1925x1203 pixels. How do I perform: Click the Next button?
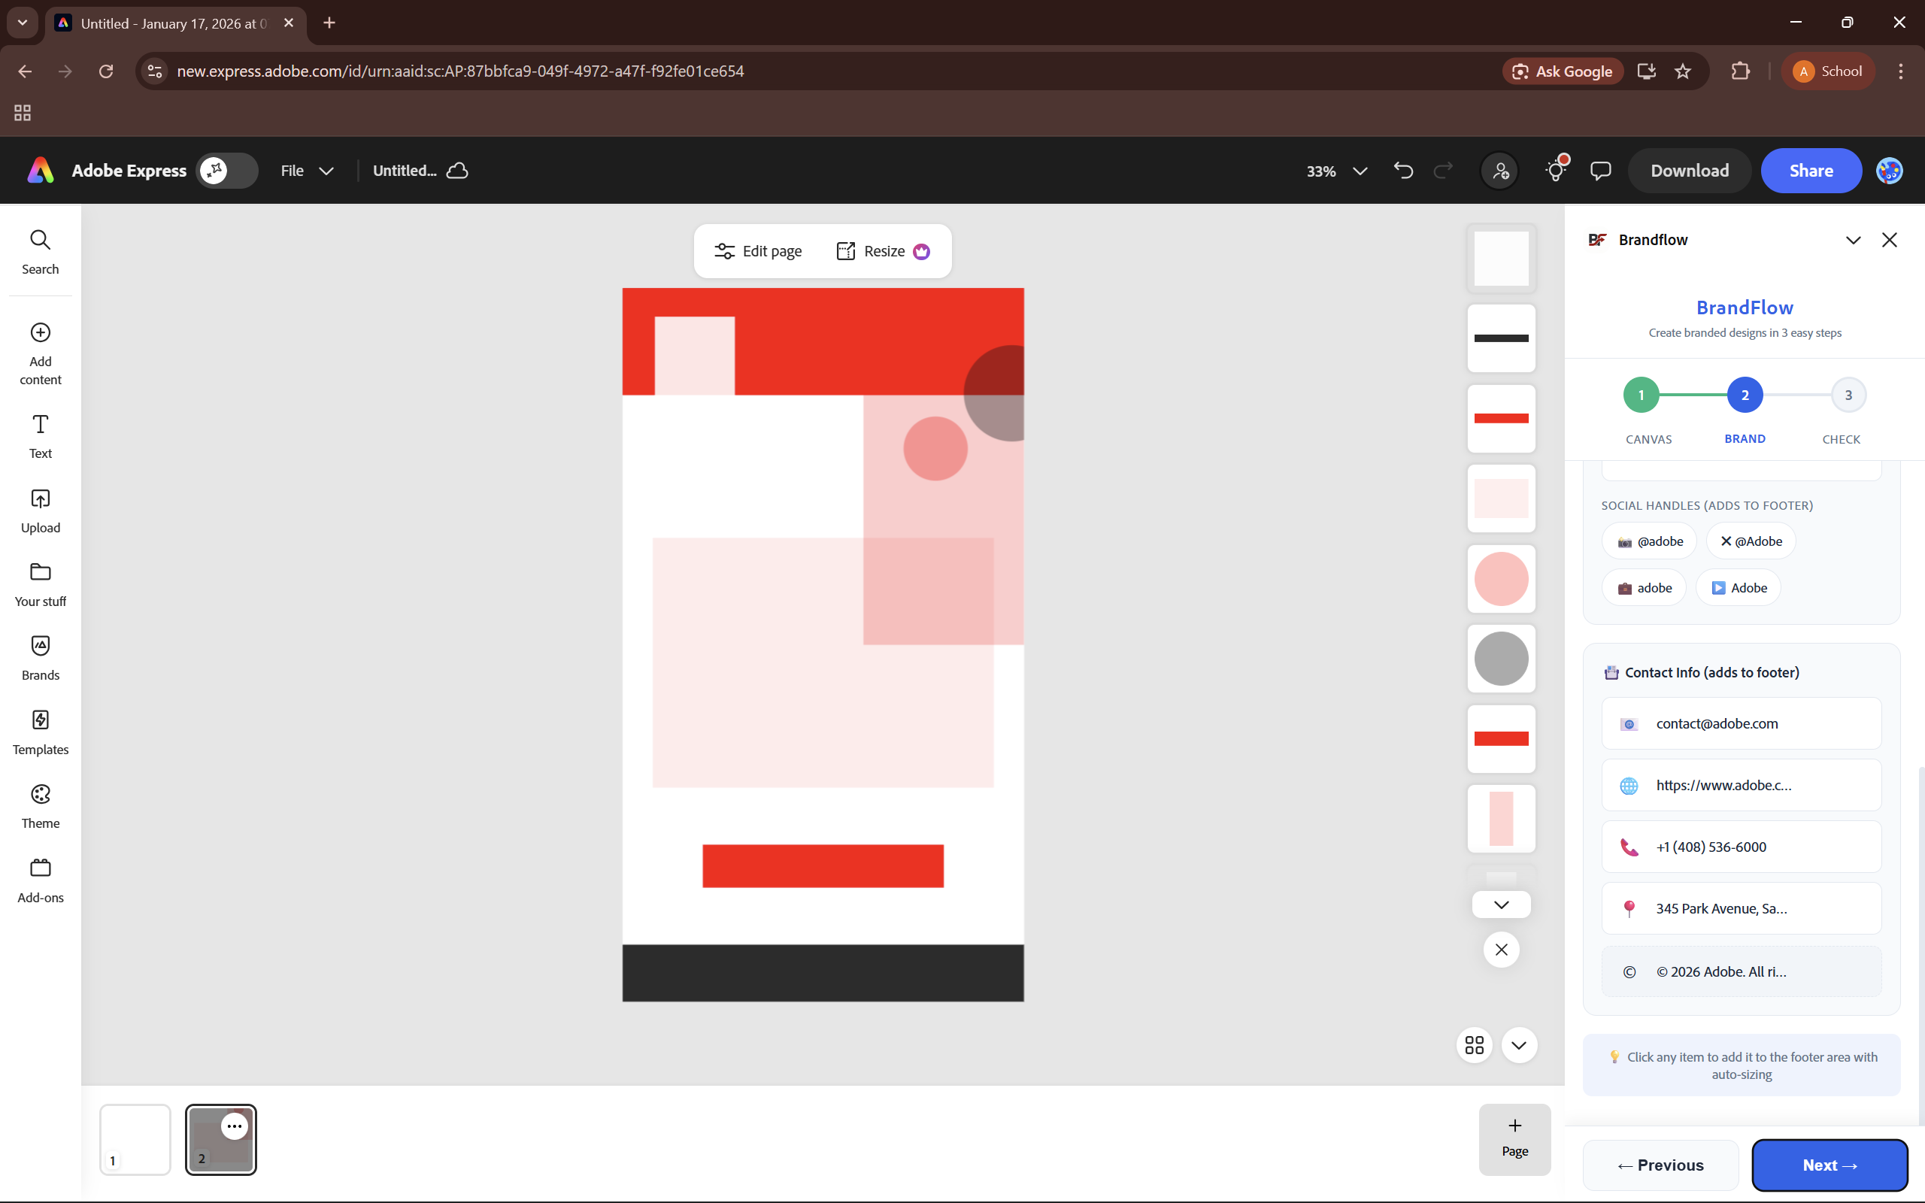[x=1829, y=1165]
